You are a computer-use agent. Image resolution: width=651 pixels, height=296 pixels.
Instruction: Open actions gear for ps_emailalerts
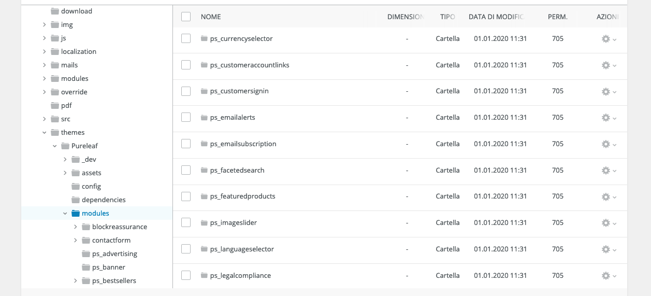606,118
